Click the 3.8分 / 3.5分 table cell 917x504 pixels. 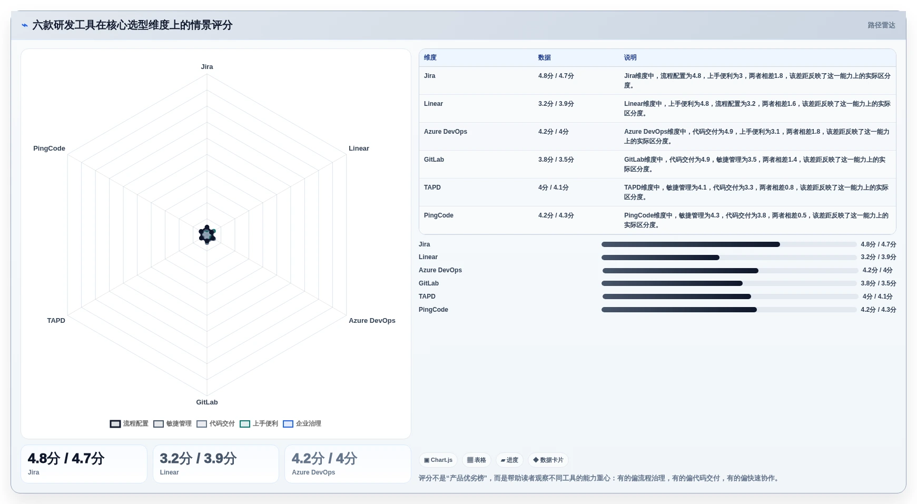pyautogui.click(x=556, y=160)
